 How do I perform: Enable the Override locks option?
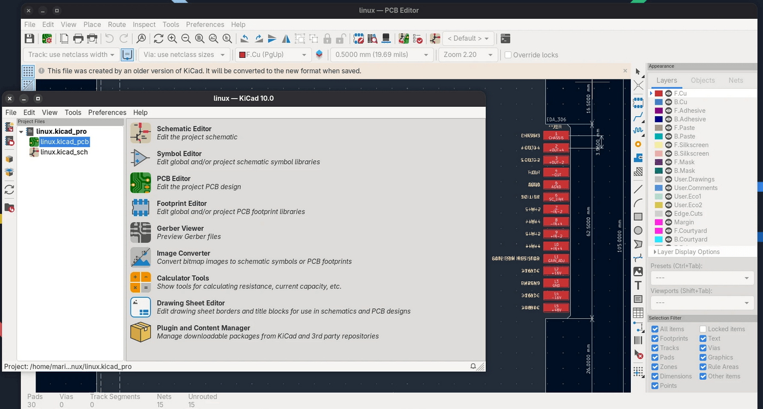coord(507,54)
